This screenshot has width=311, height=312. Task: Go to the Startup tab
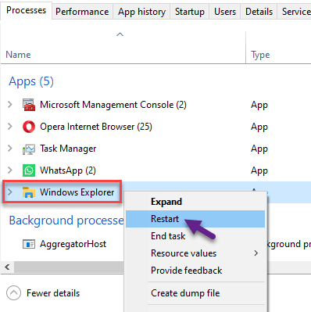click(x=190, y=12)
